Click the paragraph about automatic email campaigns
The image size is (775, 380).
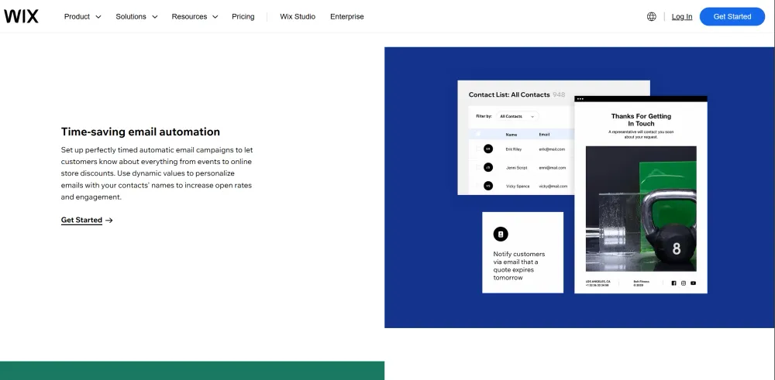[157, 173]
